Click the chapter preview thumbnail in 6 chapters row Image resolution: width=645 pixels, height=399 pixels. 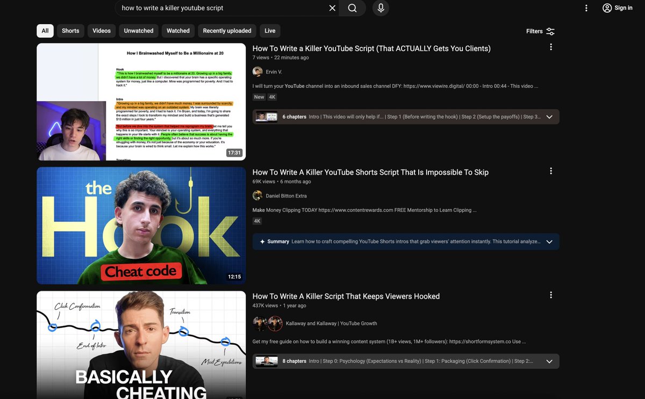point(267,117)
